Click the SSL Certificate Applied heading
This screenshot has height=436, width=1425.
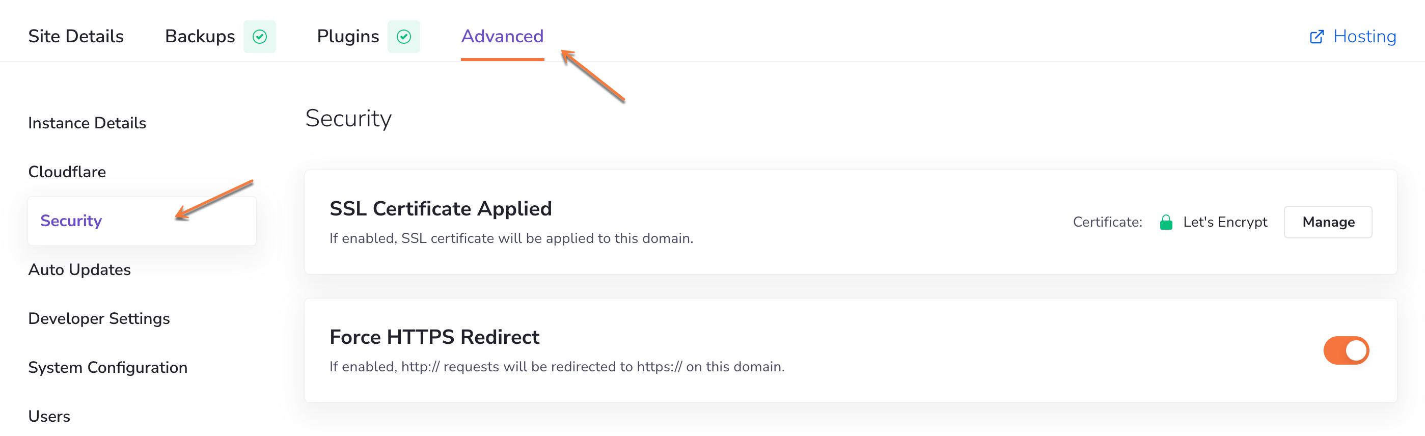pyautogui.click(x=441, y=209)
